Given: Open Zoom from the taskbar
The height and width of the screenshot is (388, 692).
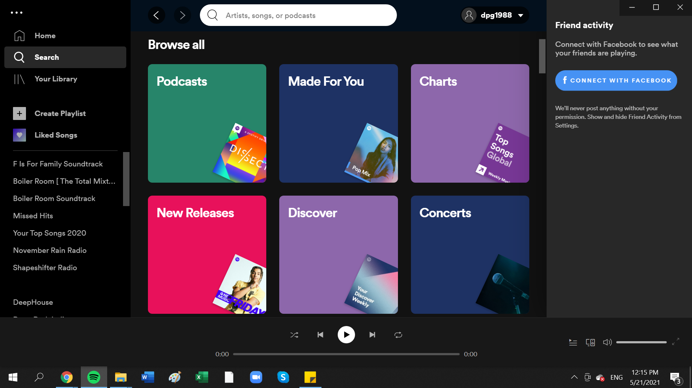Looking at the screenshot, I should pos(256,377).
